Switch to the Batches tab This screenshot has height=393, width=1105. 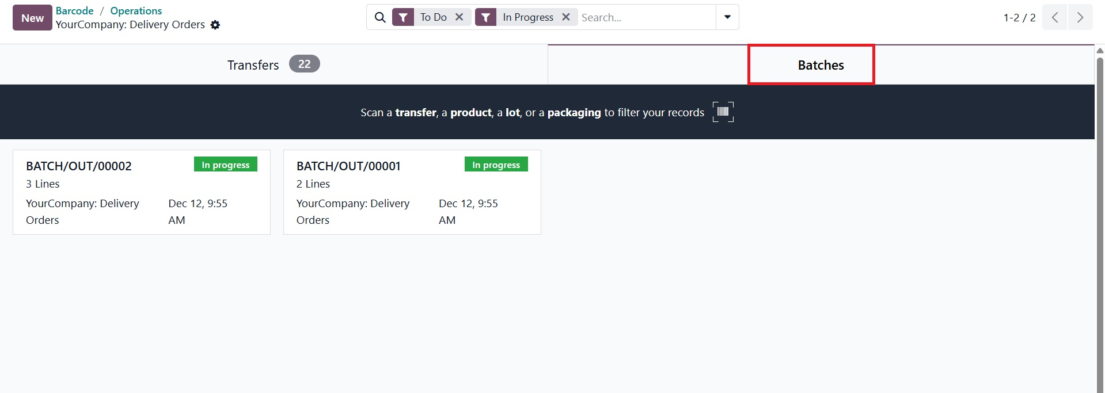(819, 64)
